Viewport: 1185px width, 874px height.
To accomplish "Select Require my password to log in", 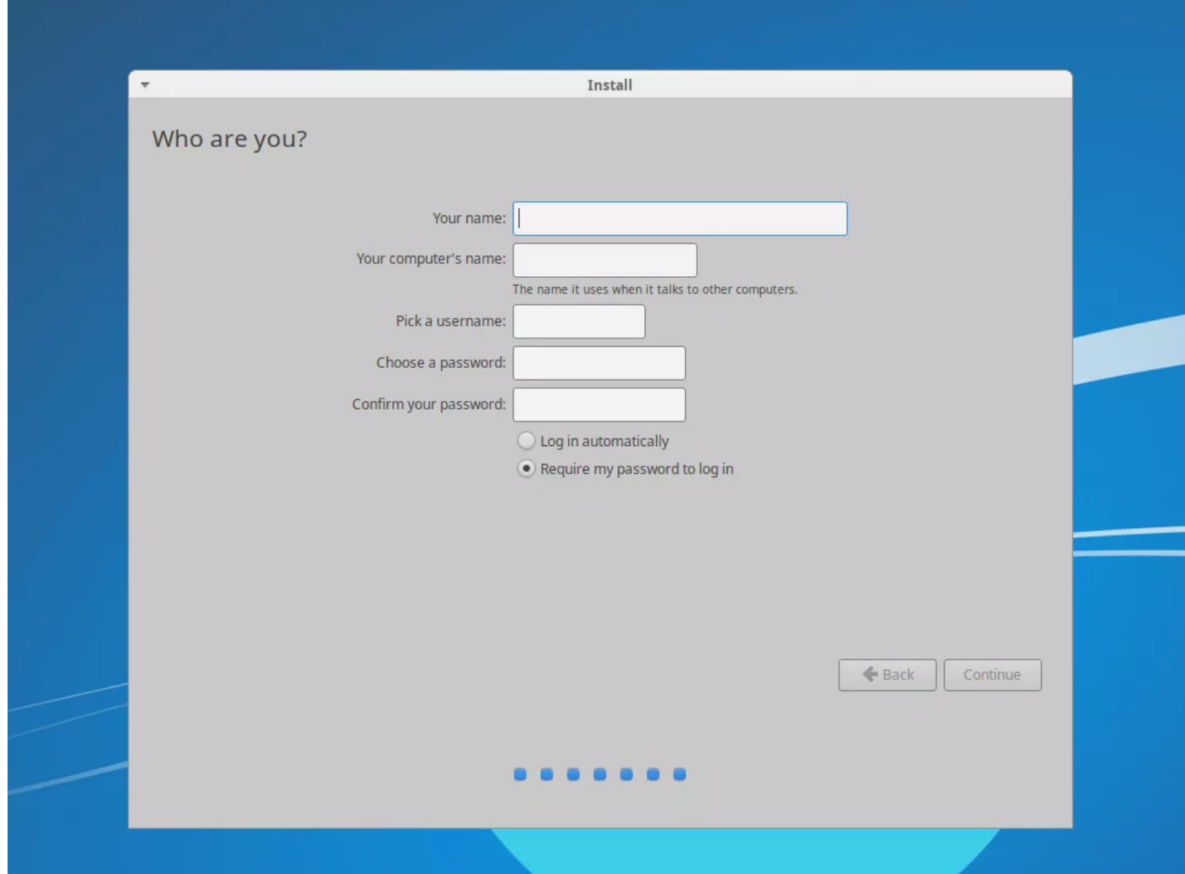I will point(625,469).
